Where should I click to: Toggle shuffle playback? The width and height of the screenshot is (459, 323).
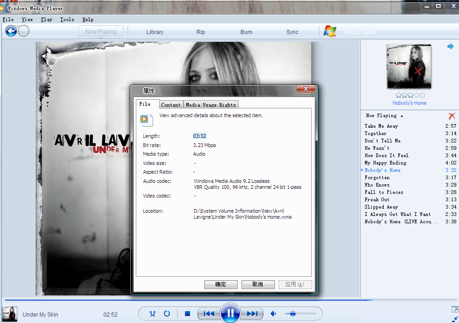tap(152, 314)
